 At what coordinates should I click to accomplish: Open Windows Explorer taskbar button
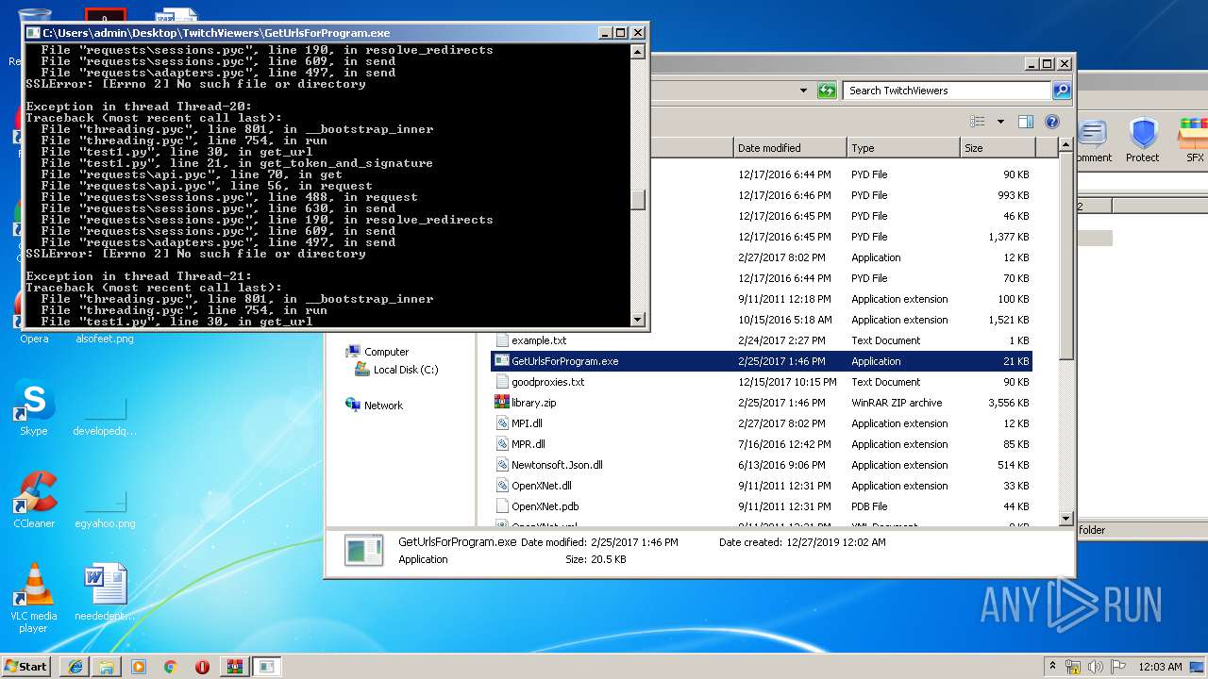click(107, 667)
